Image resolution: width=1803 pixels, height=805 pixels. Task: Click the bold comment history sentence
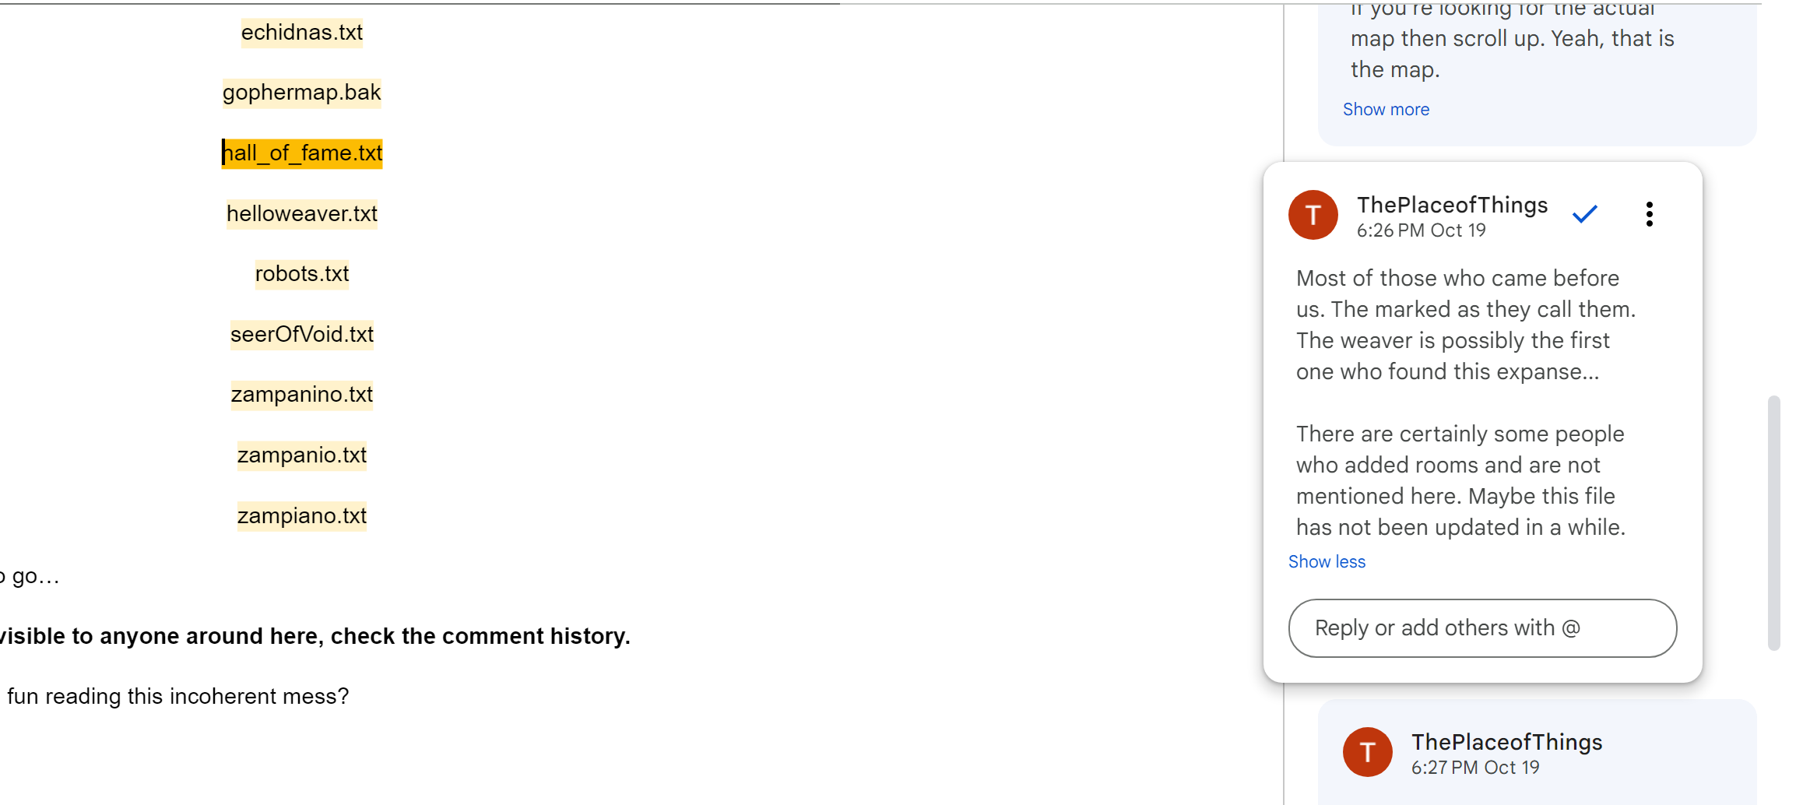click(x=315, y=637)
